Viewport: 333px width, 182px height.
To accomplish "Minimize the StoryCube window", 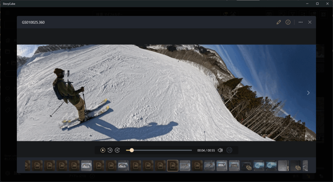I will [307, 4].
